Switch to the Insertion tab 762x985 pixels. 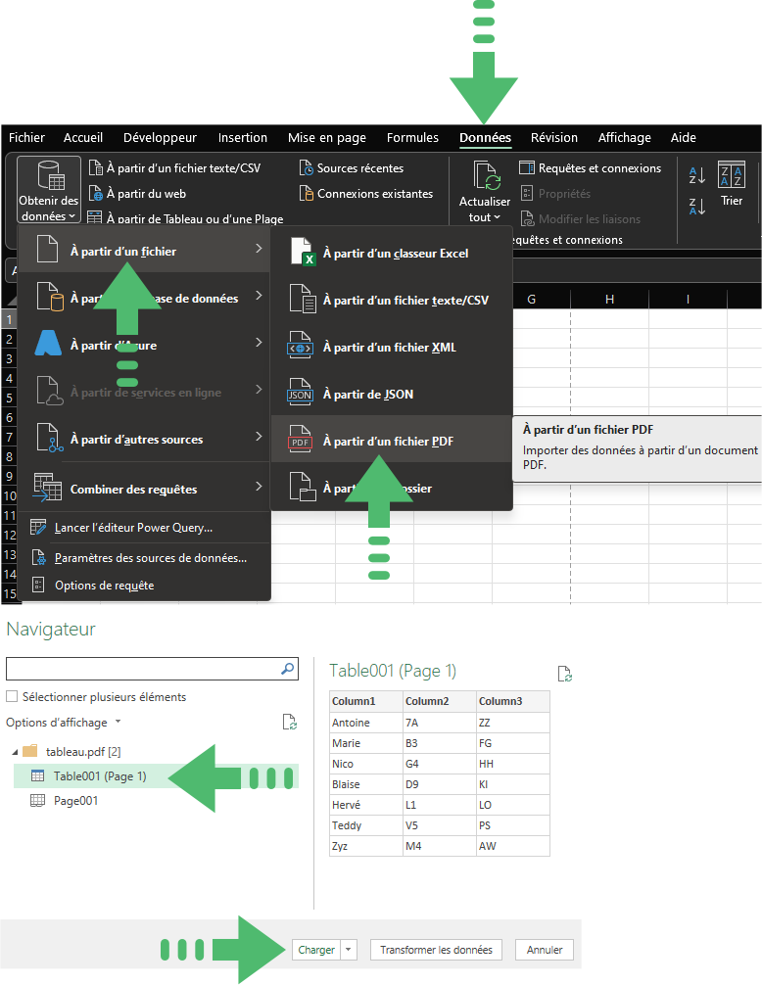[x=243, y=138]
